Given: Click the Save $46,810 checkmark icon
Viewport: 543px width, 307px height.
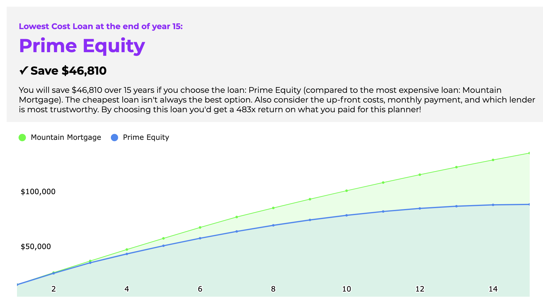Looking at the screenshot, I should click(x=24, y=71).
